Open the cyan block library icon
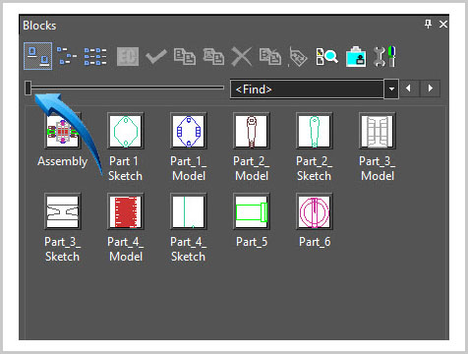Screen dimensions: 468x354 coord(356,56)
